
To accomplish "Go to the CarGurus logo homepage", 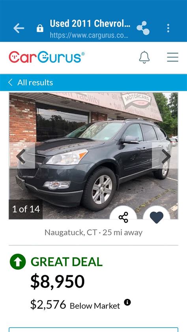I will (47, 57).
